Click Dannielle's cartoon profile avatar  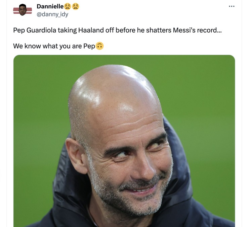(23, 10)
